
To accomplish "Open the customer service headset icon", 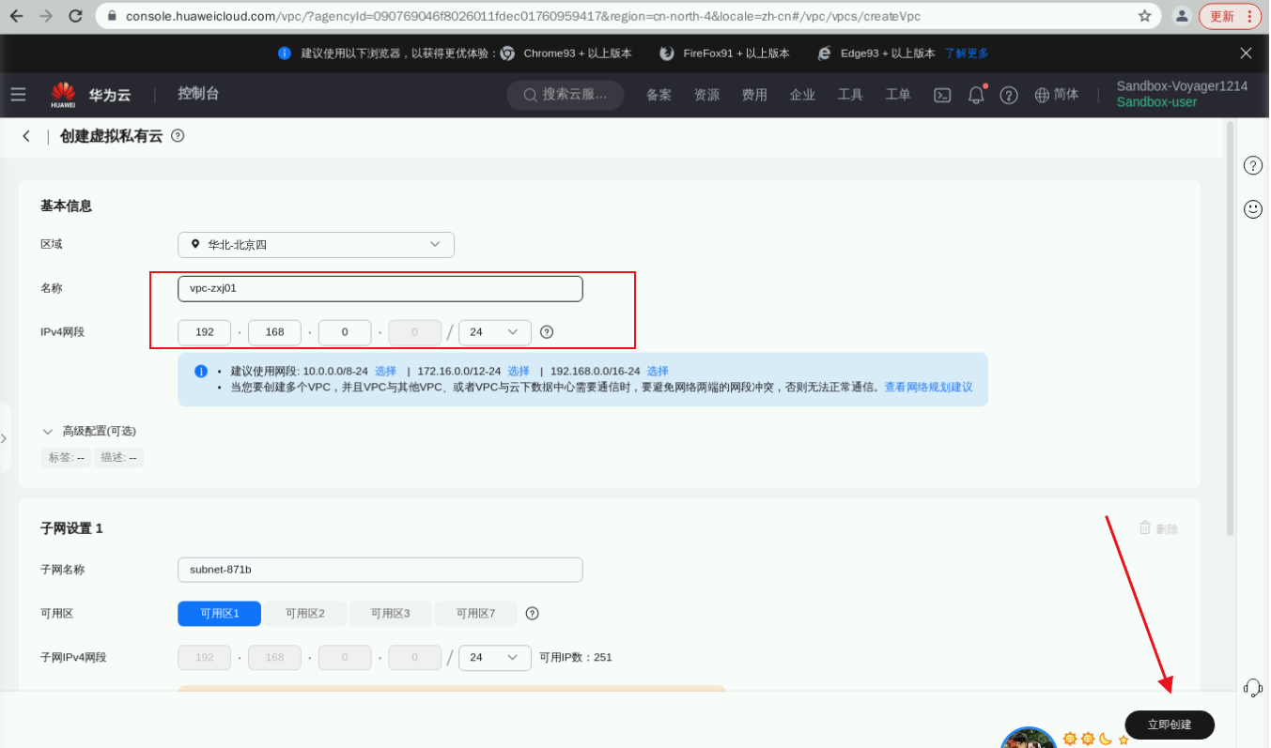I will click(x=1253, y=688).
